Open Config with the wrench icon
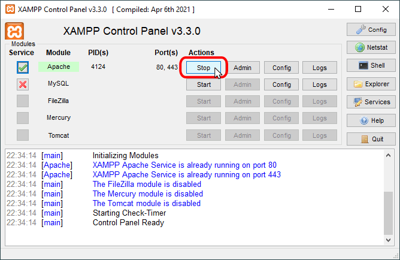The width and height of the screenshot is (400, 260). [x=371, y=29]
